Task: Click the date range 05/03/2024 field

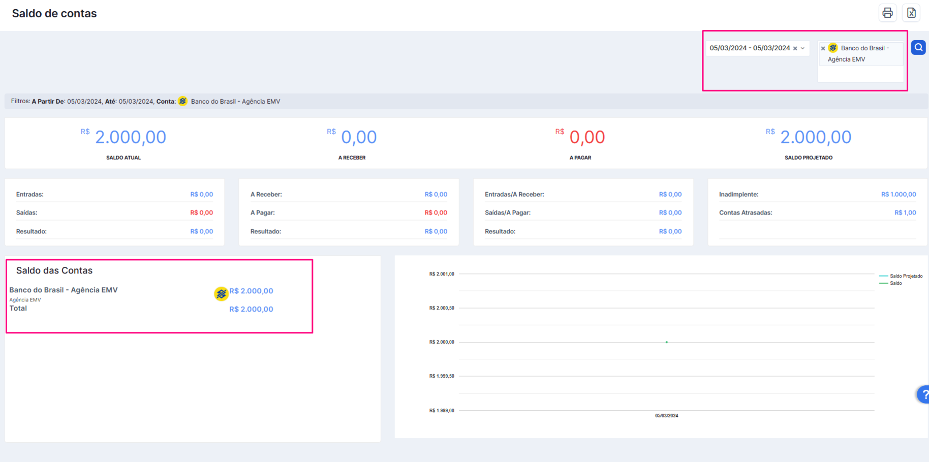Action: point(750,48)
